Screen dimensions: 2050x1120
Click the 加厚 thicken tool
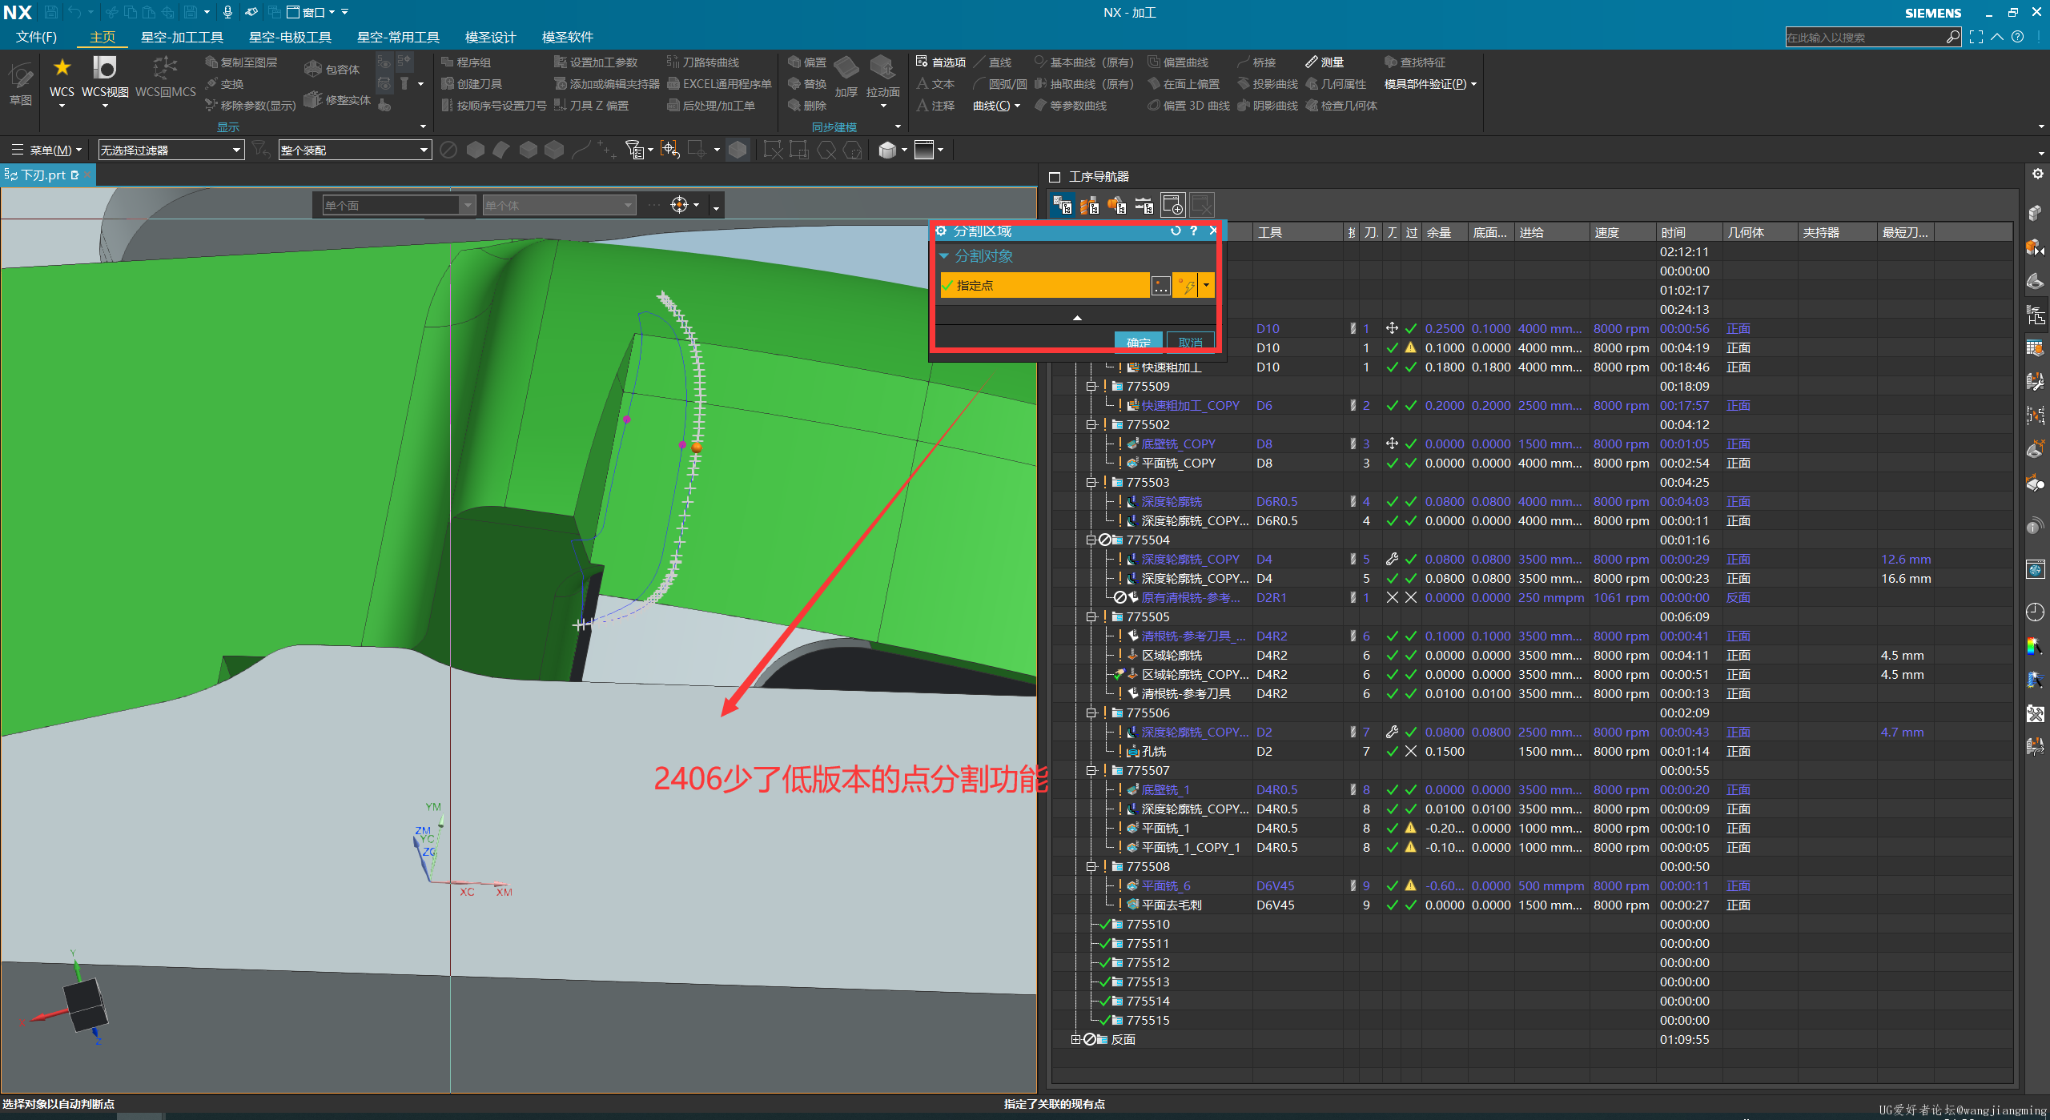point(846,78)
